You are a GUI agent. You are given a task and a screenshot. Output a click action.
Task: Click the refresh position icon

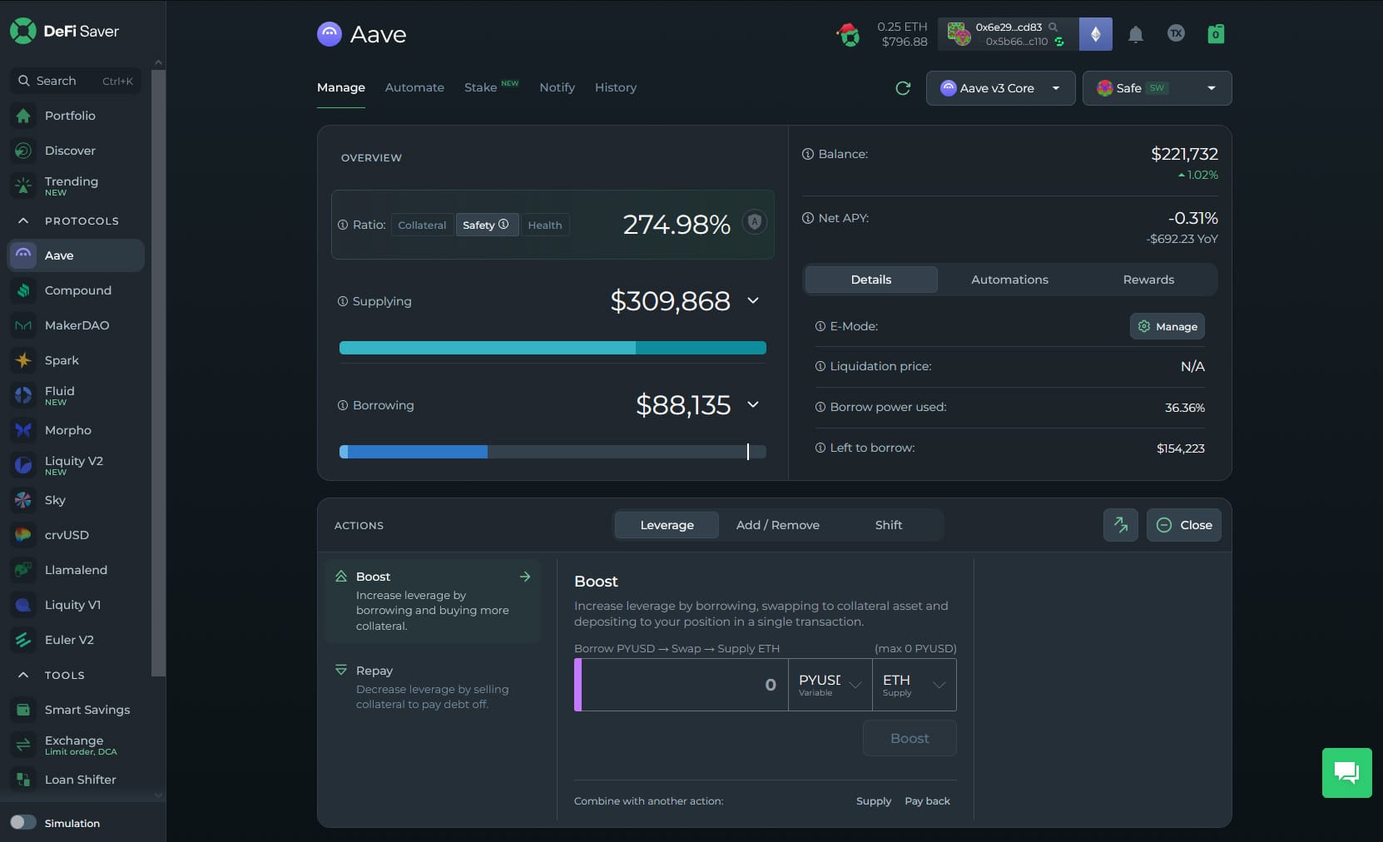pos(903,88)
